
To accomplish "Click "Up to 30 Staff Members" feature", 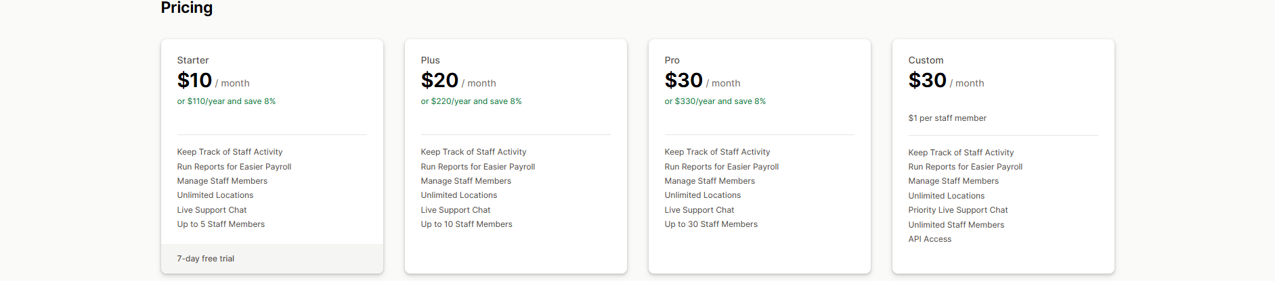I will pos(711,224).
